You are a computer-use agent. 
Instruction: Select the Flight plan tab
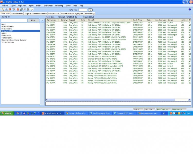coord(5,13)
